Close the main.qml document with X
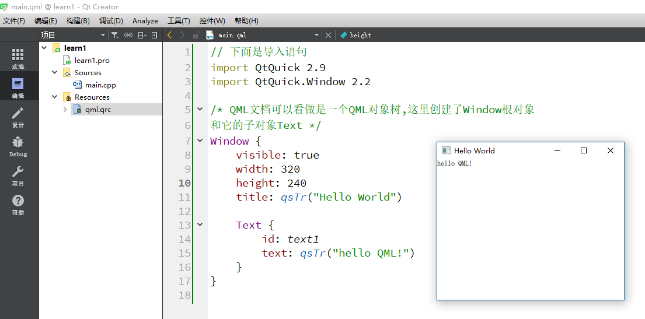Screen dimensions: 645x319 [328, 36]
